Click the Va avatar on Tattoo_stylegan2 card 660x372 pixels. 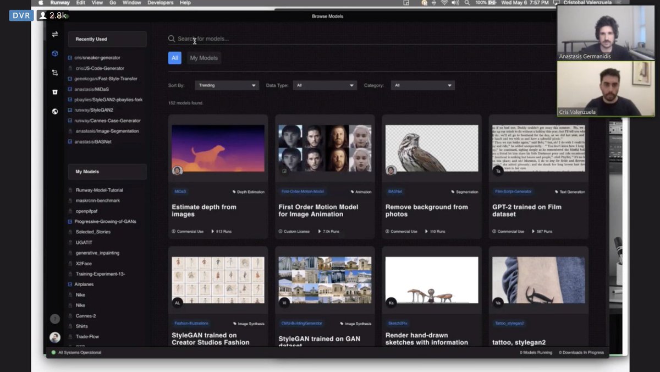click(498, 302)
